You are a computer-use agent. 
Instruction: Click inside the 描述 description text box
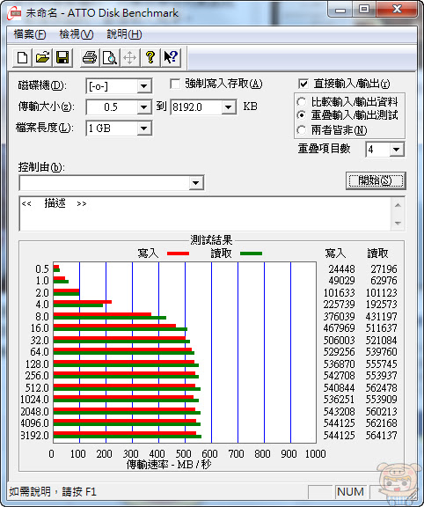(205, 213)
